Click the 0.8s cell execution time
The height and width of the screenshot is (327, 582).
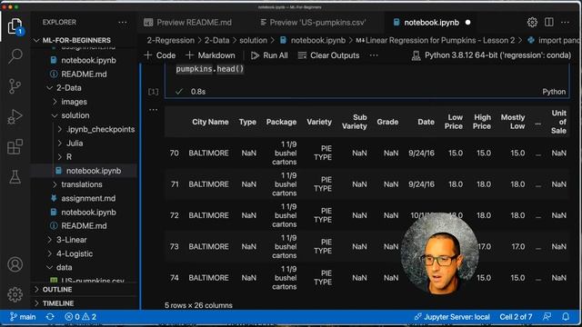pos(198,92)
